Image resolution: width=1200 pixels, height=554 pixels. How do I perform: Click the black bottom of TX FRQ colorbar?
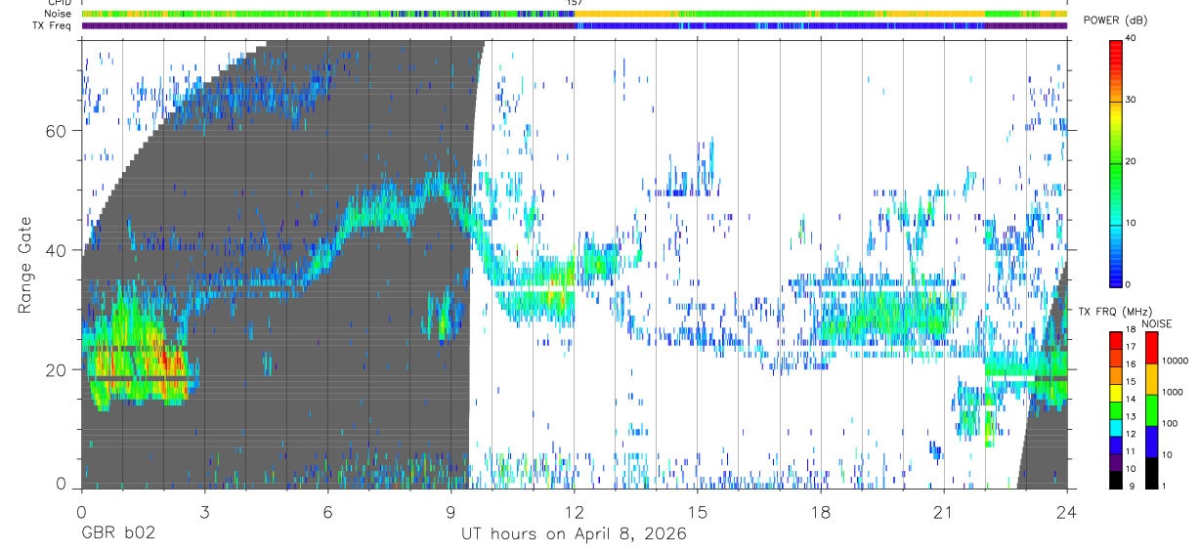click(x=1115, y=478)
